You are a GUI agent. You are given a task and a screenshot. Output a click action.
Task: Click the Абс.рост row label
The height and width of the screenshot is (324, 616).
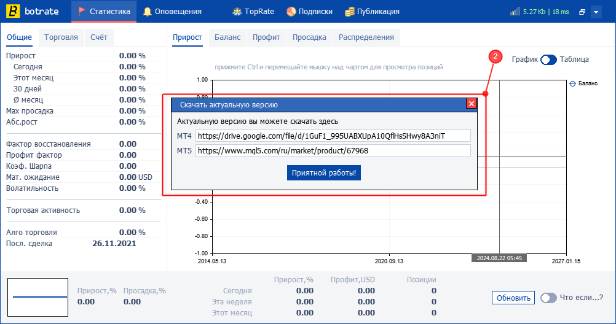[22, 122]
